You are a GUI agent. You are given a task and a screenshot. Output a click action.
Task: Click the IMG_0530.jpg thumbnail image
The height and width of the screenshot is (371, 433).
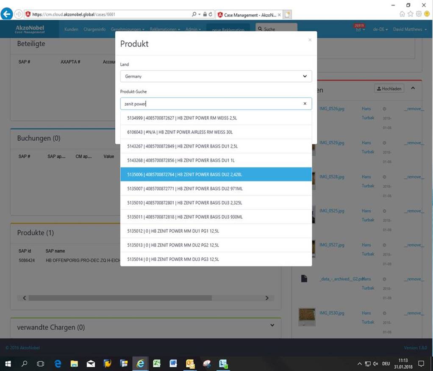pyautogui.click(x=307, y=317)
